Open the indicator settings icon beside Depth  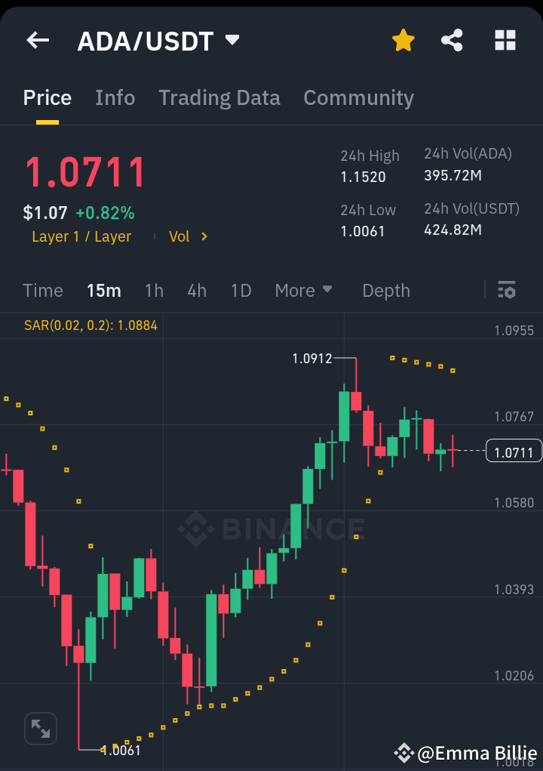tap(507, 290)
